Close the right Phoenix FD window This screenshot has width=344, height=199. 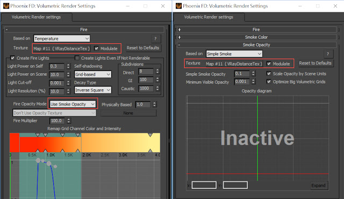tap(335, 6)
